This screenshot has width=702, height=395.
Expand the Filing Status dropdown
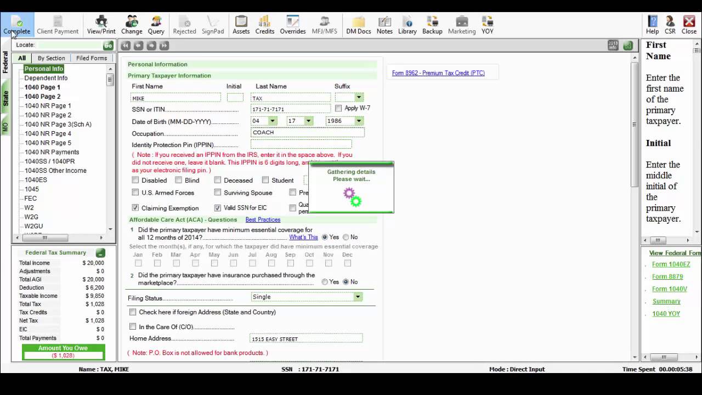[x=358, y=297]
